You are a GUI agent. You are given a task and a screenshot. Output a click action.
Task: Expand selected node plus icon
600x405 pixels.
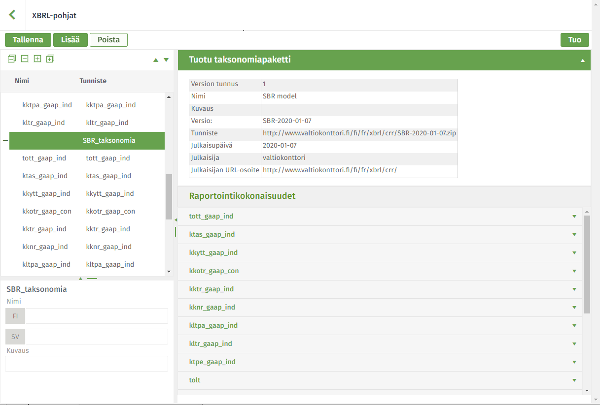coord(37,59)
